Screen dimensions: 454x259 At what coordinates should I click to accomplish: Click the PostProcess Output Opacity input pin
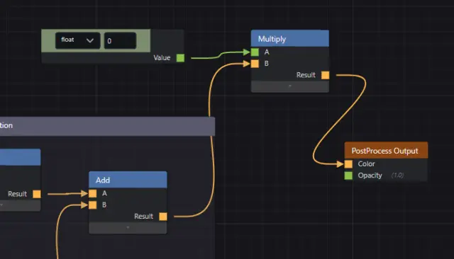[x=348, y=175]
